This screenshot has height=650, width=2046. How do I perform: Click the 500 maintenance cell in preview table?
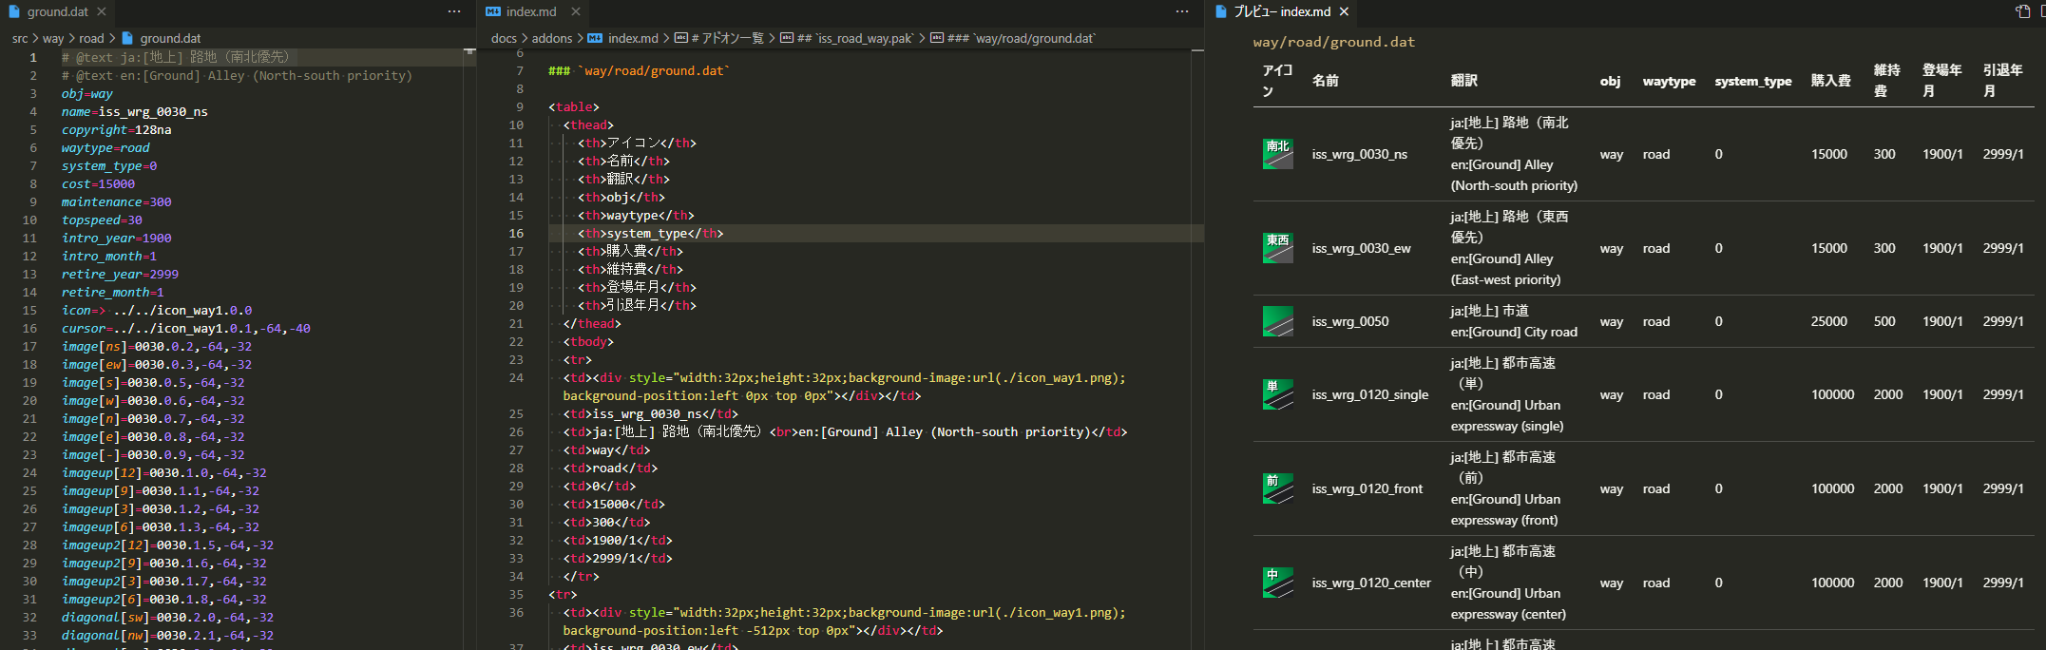1884,321
